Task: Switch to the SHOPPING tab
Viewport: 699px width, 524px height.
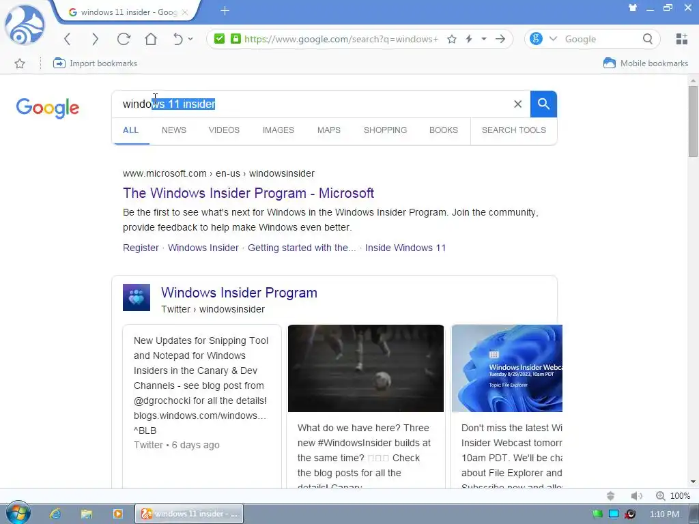Action: (385, 130)
